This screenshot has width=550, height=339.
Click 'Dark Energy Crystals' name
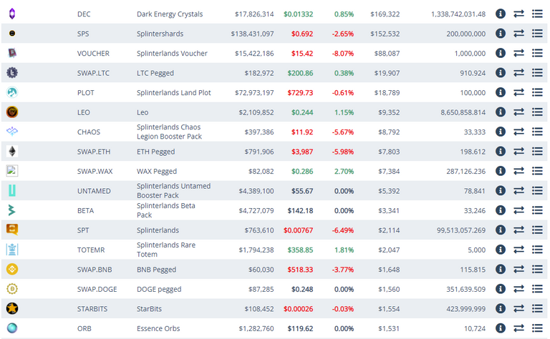pos(170,14)
